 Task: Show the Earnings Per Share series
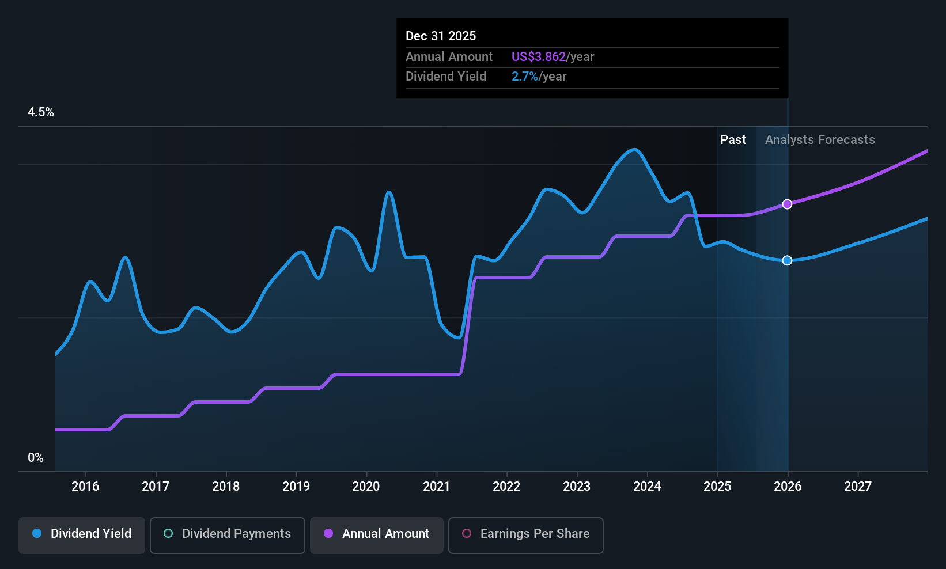pyautogui.click(x=526, y=535)
